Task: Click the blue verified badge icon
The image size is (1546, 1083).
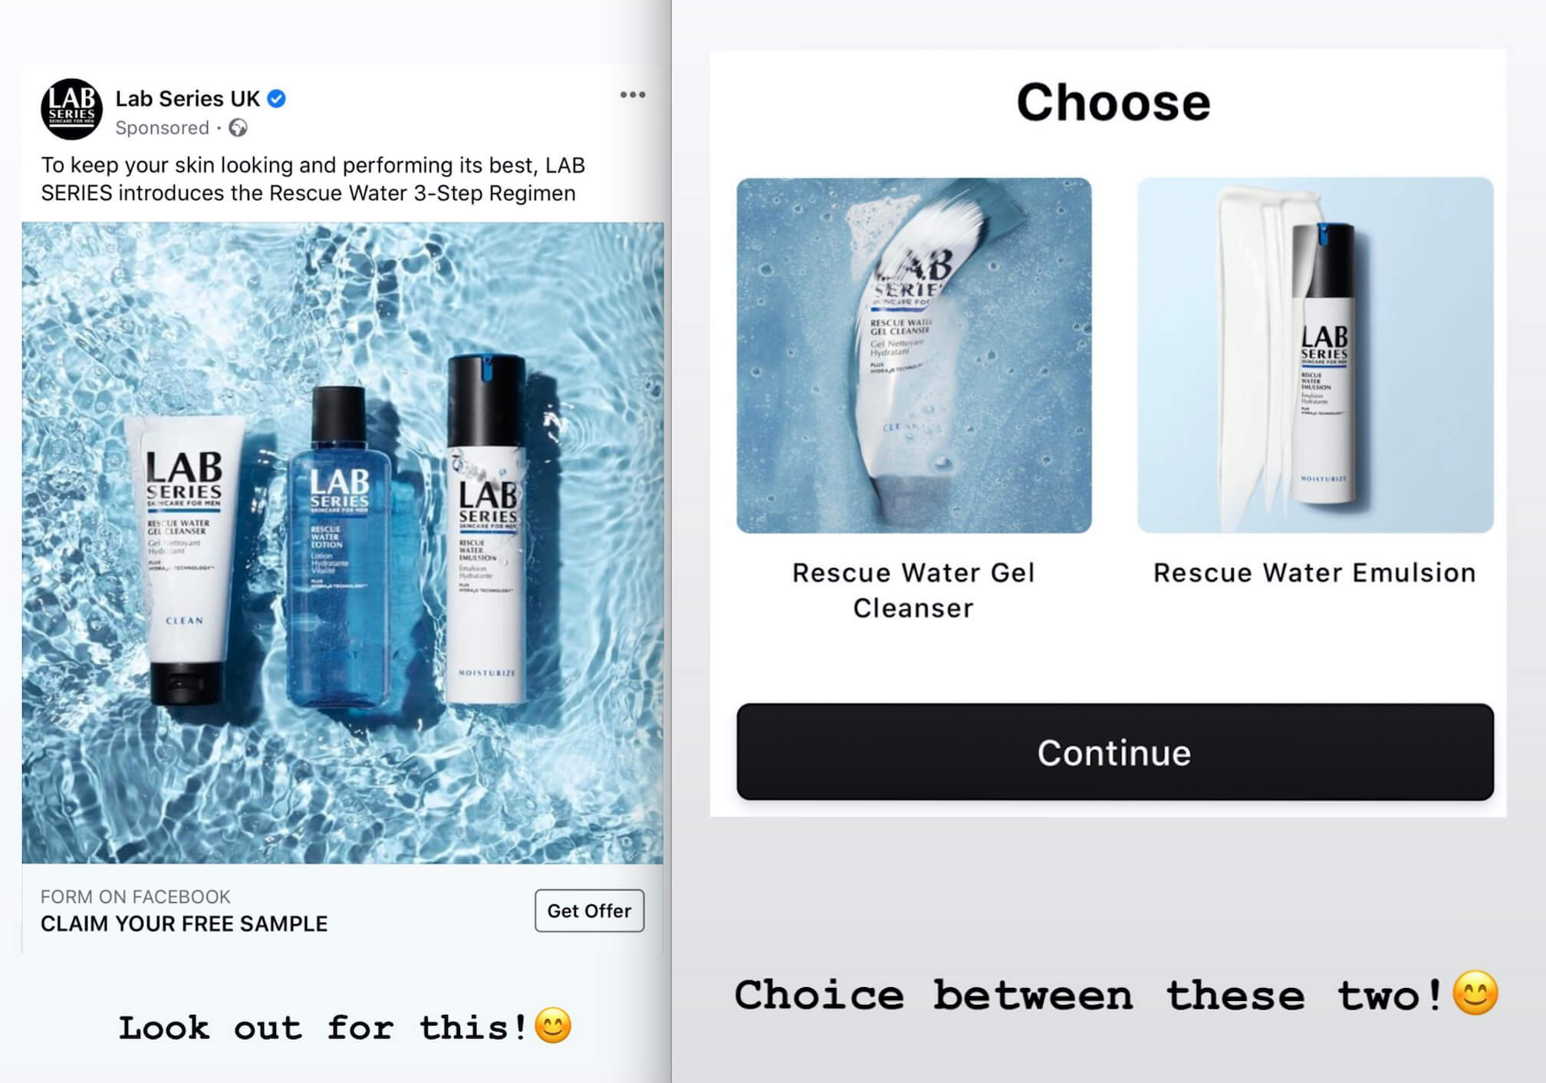Action: point(277,99)
